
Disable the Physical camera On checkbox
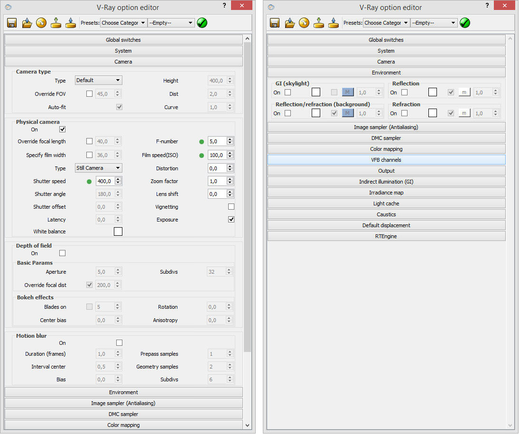[x=62, y=129]
